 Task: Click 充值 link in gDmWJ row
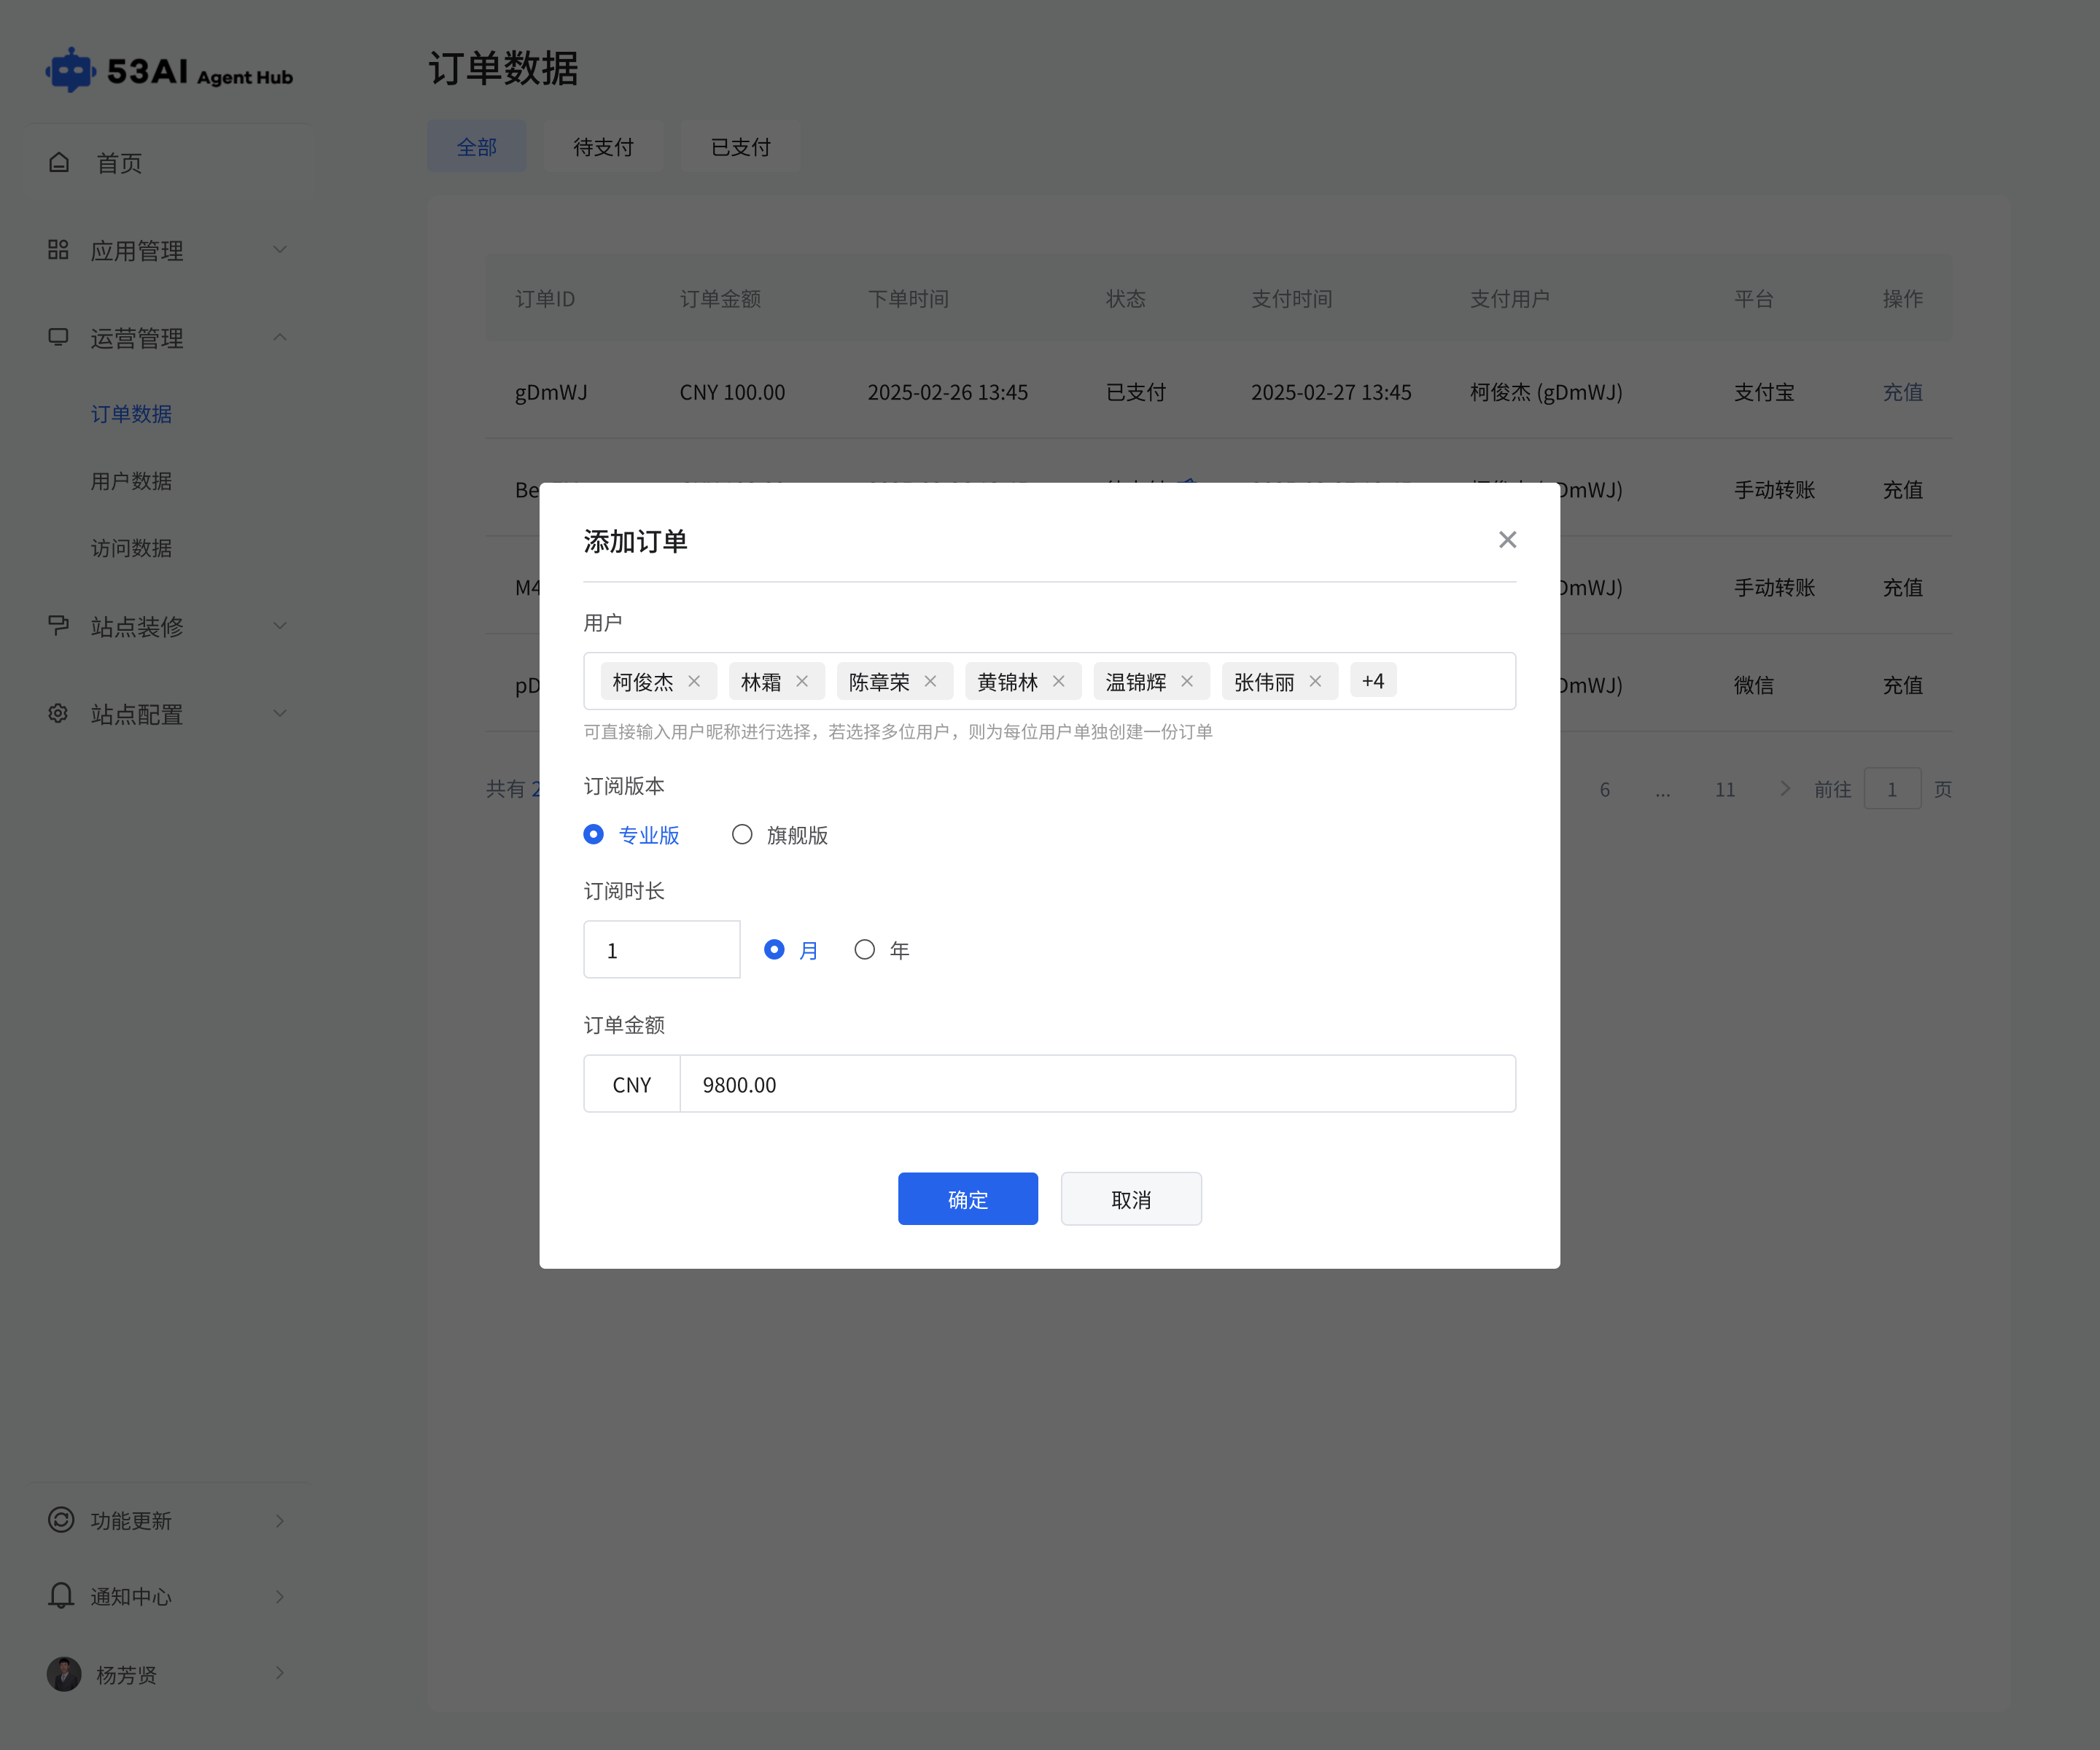[x=1903, y=391]
